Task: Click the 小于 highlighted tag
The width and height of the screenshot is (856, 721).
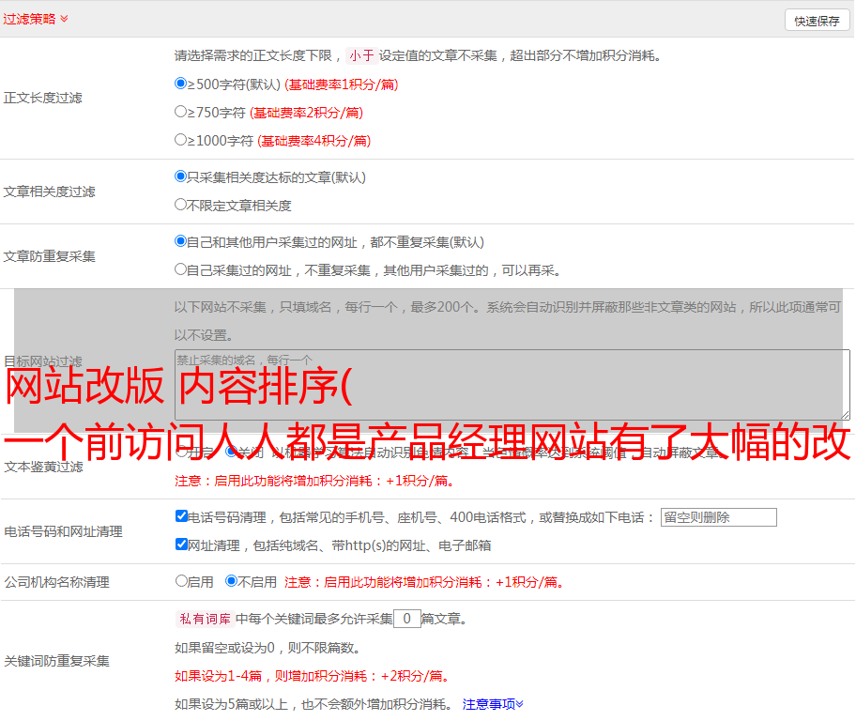Action: [361, 55]
